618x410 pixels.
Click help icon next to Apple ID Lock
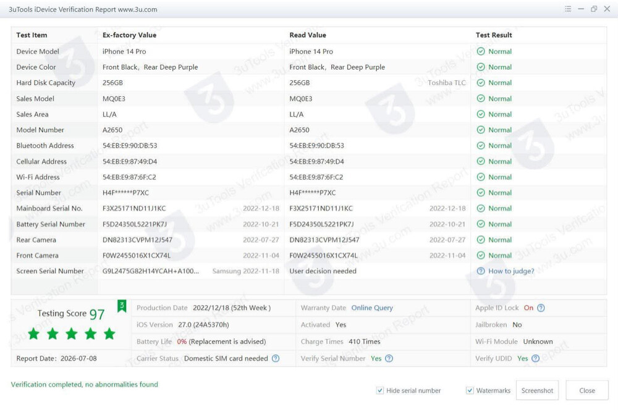pos(541,308)
